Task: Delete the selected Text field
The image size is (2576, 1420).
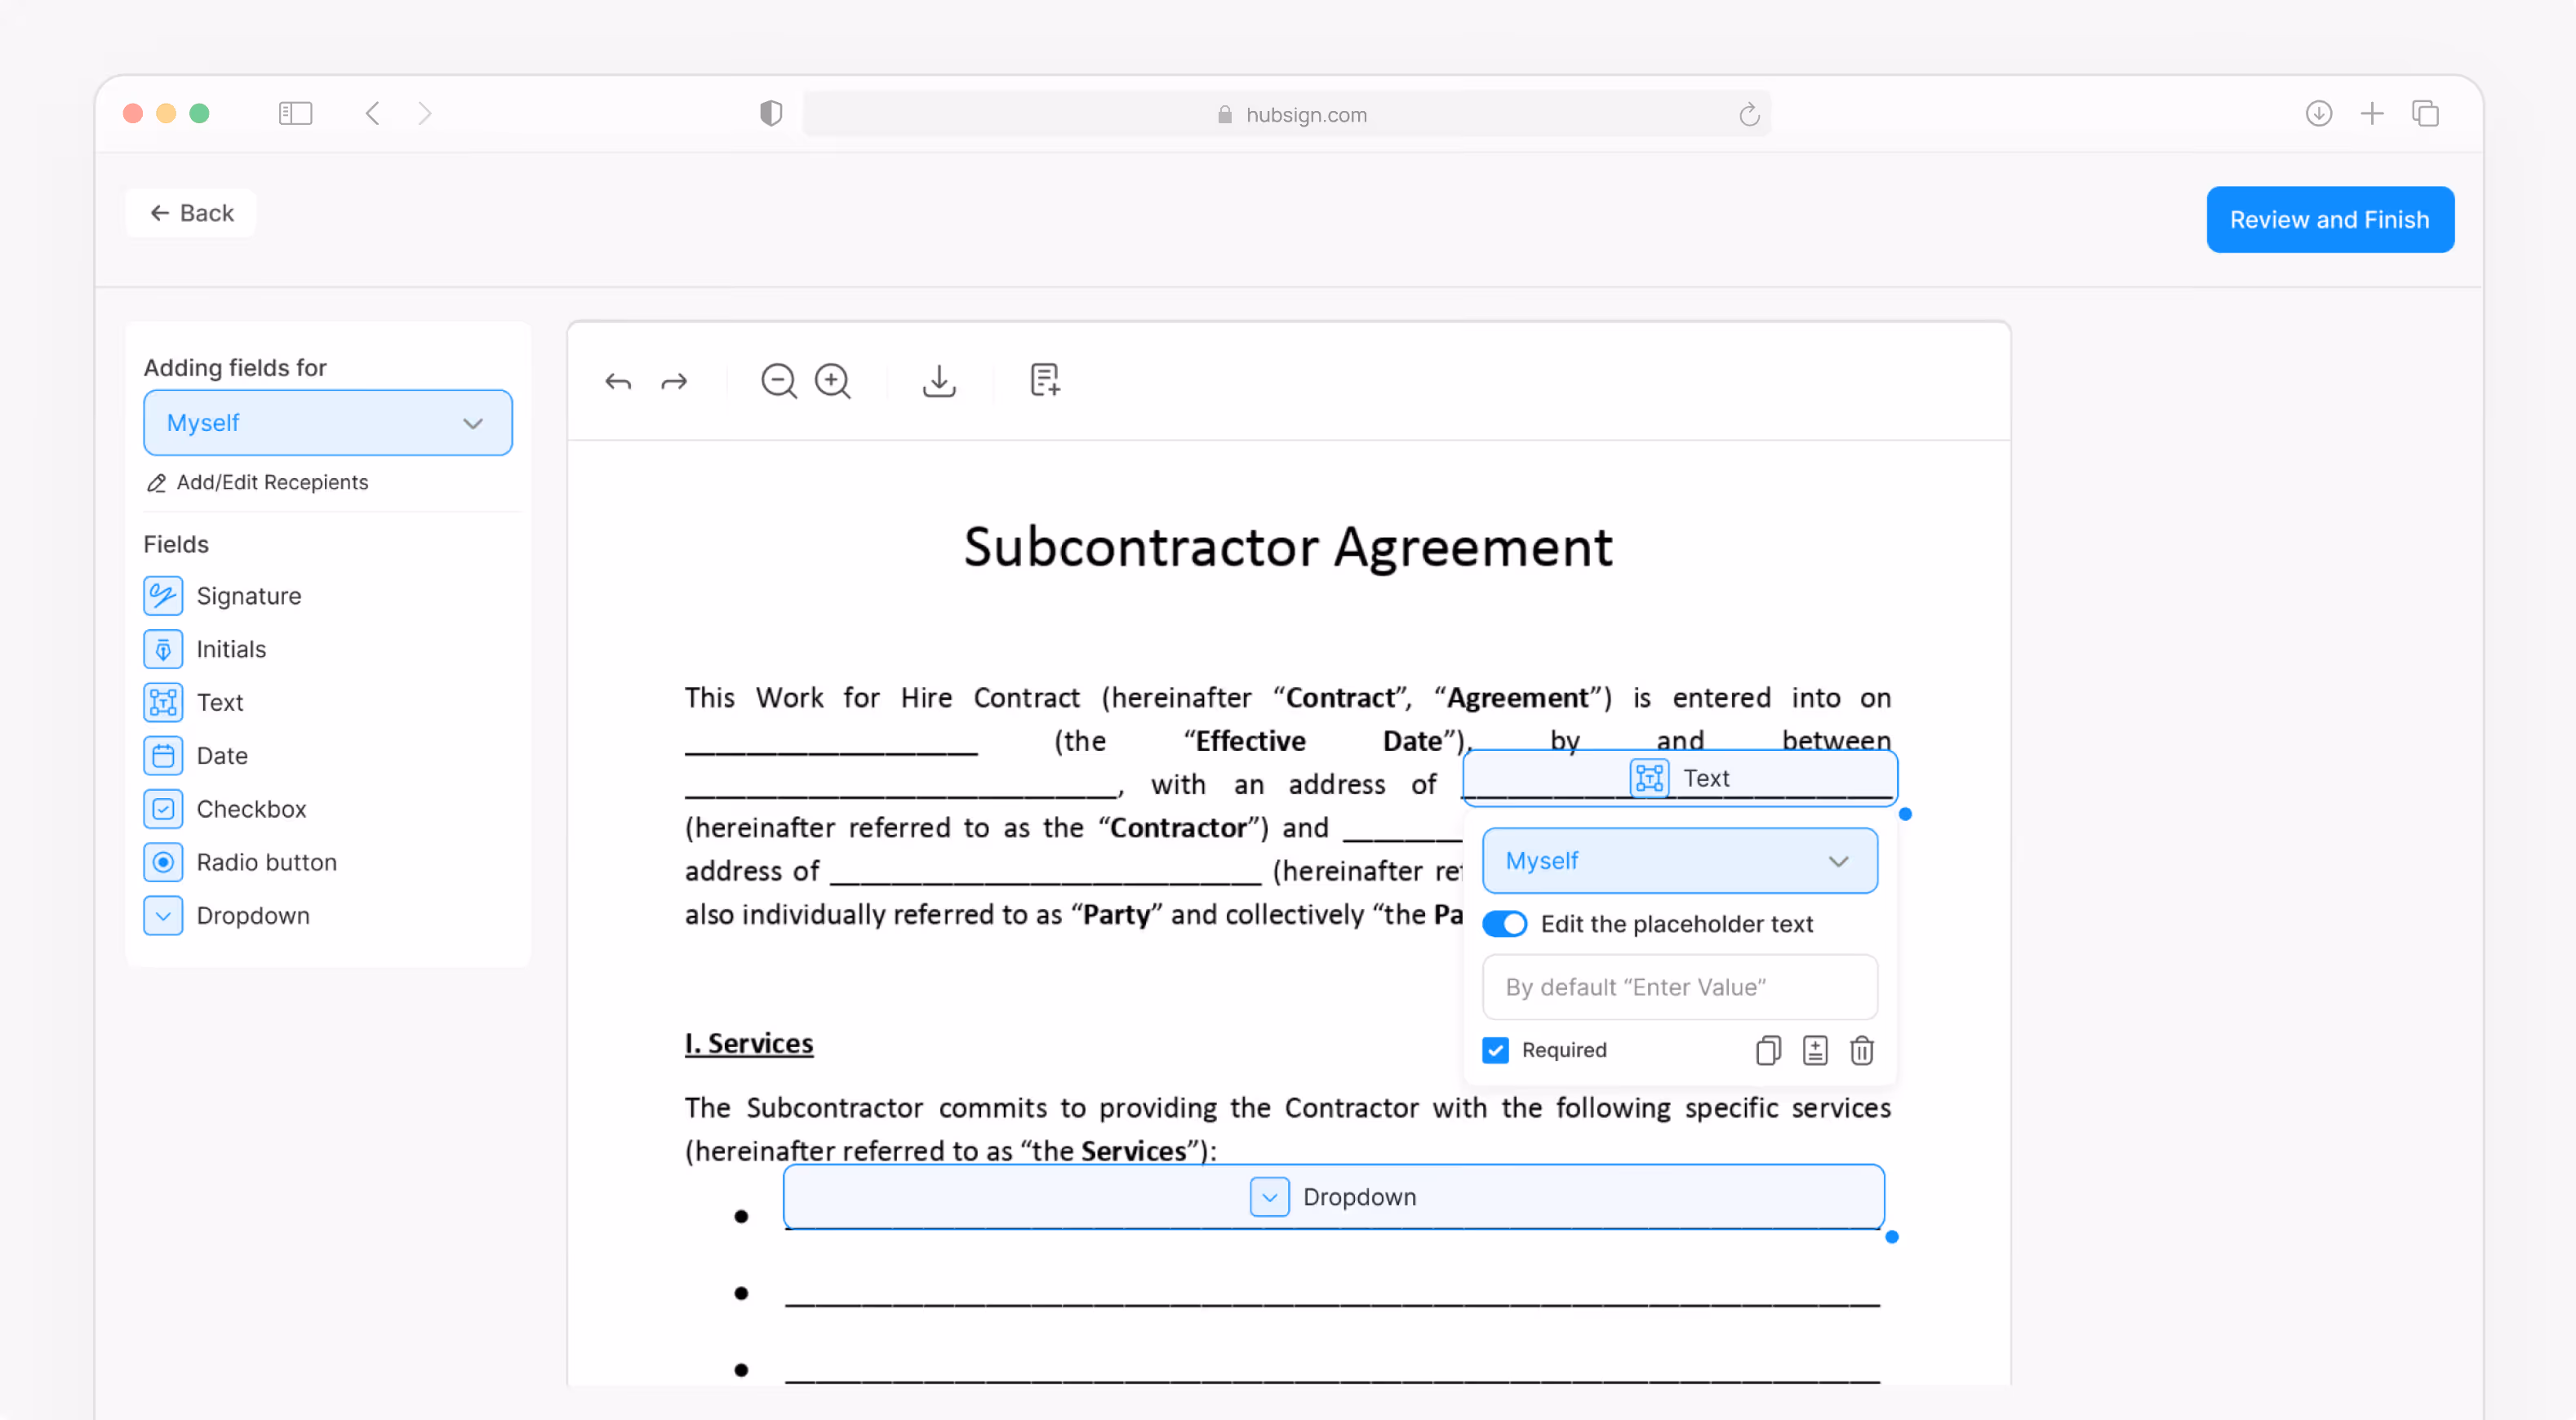Action: pos(1861,1050)
